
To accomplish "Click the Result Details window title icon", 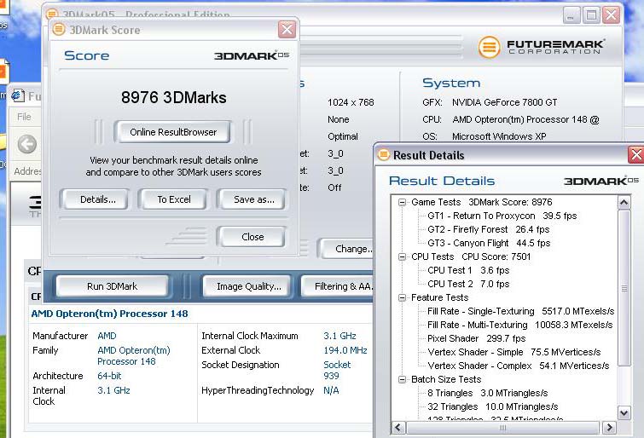I will pyautogui.click(x=383, y=155).
